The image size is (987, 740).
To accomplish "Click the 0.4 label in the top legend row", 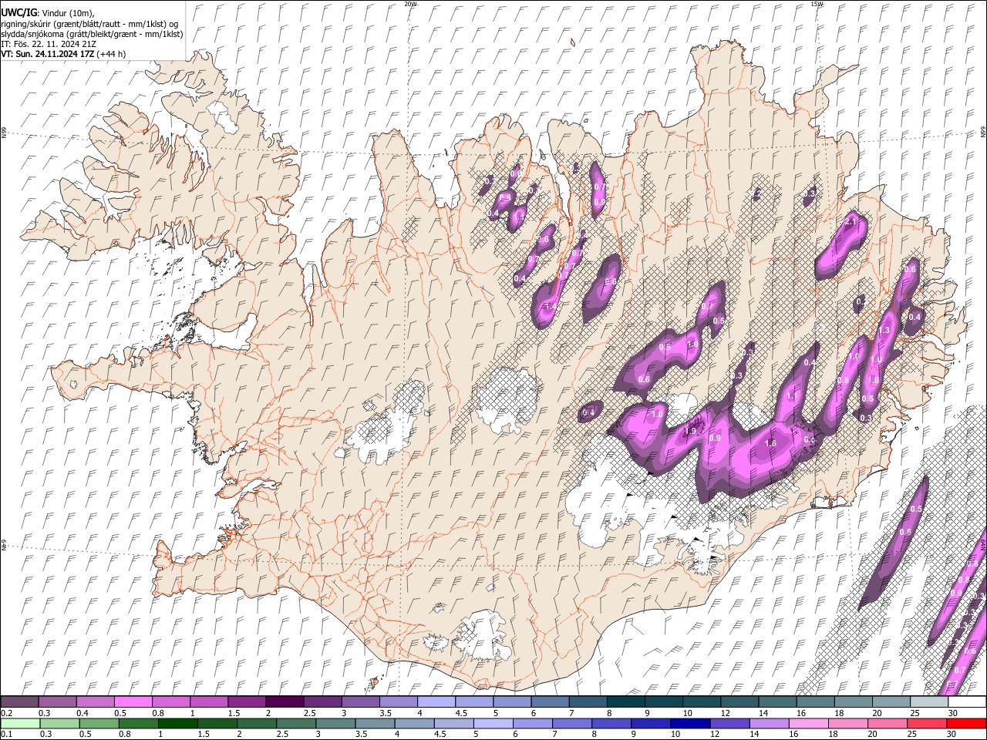I will [83, 713].
